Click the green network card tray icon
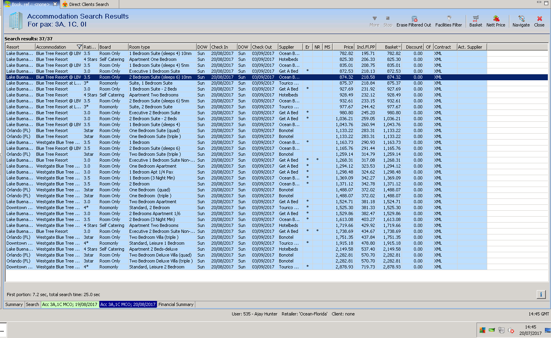 pyautogui.click(x=492, y=330)
